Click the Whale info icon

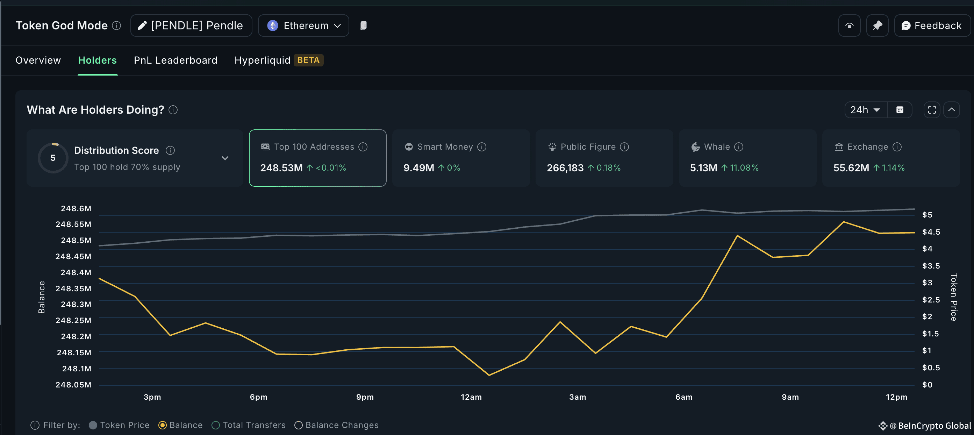click(739, 147)
